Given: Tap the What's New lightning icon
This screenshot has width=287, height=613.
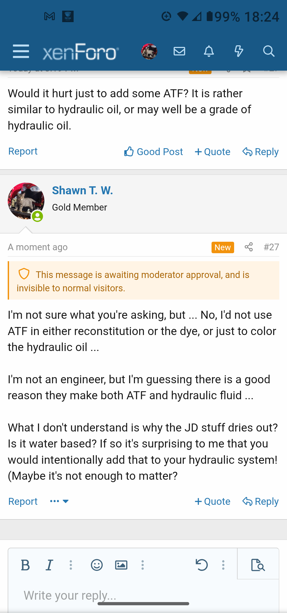Looking at the screenshot, I should [x=239, y=51].
